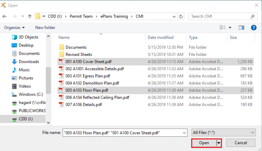The height and width of the screenshot is (151, 262).
Task: Sort by Date modified column header
Action: click(x=160, y=37)
